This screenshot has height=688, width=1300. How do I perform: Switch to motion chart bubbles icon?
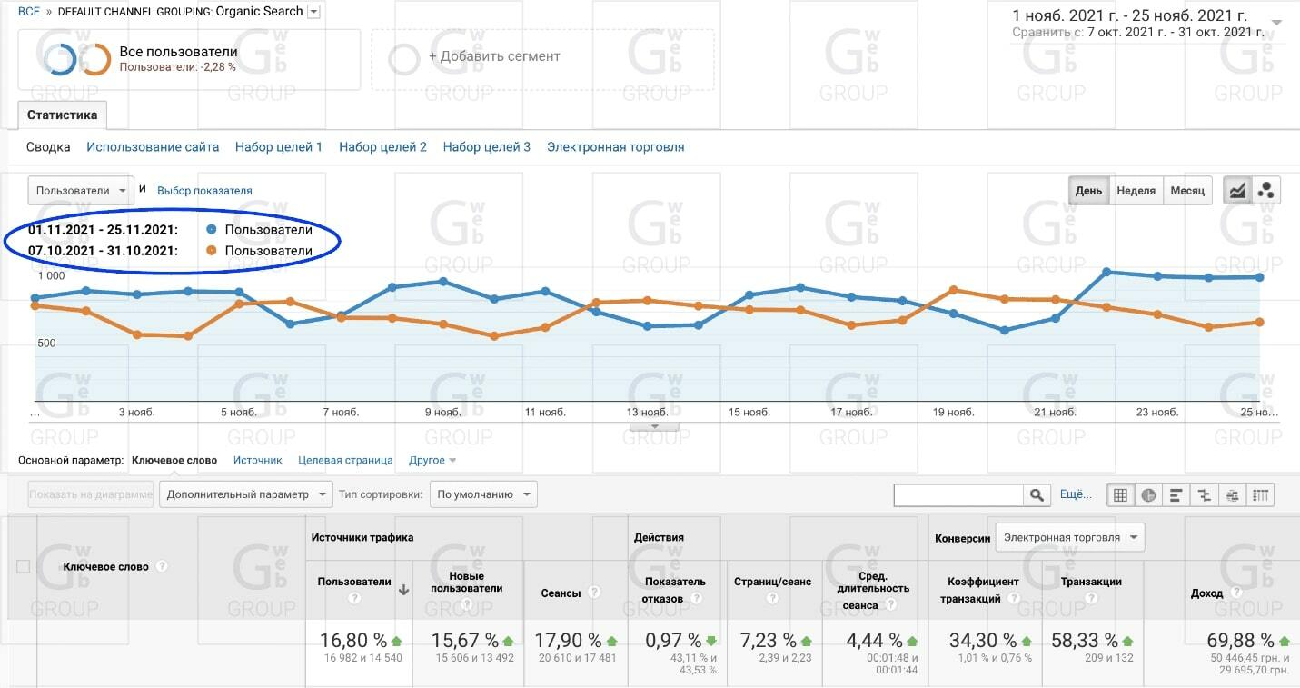tap(1266, 190)
